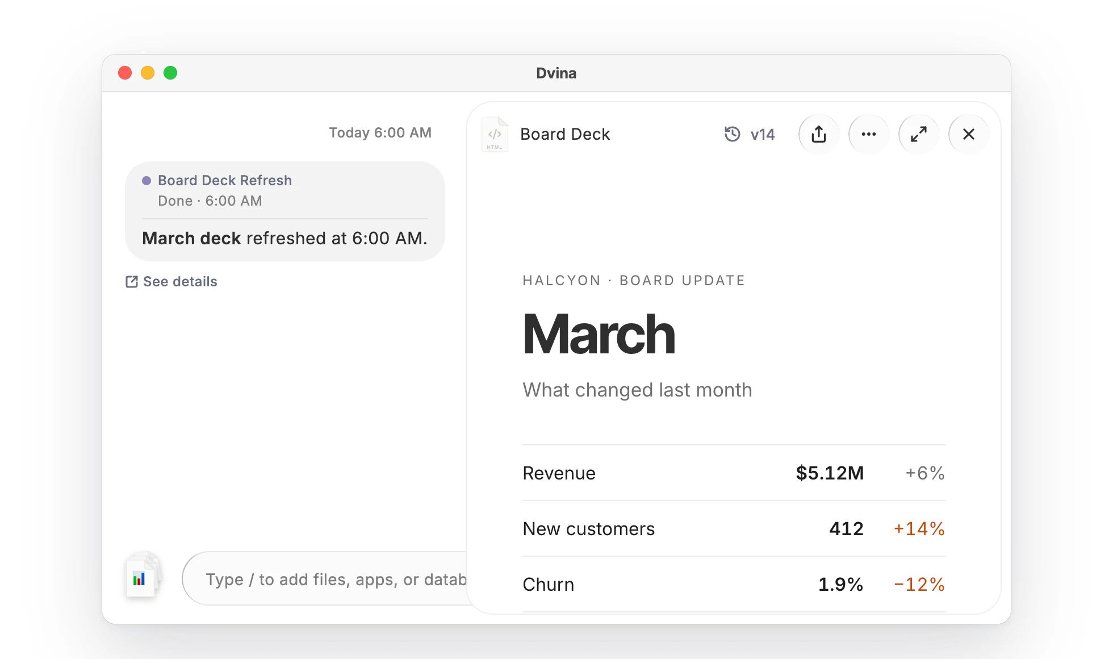Open the Board Deck Refresh task card header
Image resolution: width=1113 pixels, height=659 pixels.
[224, 180]
